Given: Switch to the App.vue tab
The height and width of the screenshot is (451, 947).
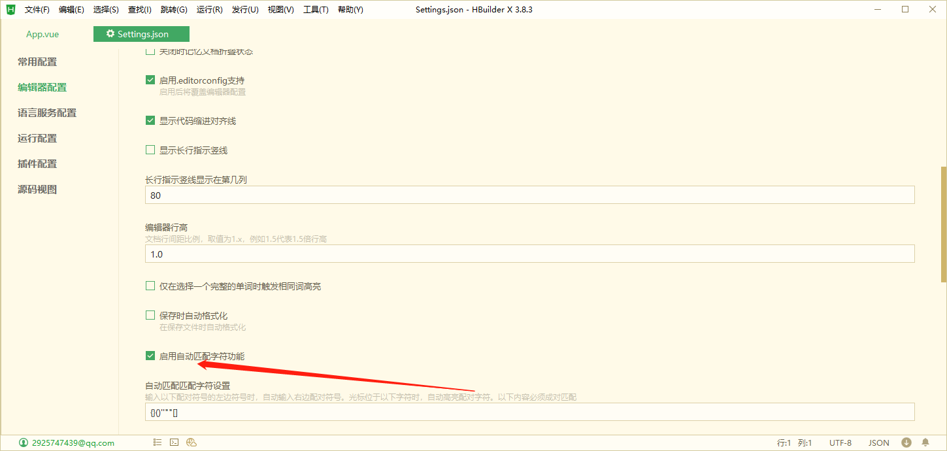Looking at the screenshot, I should pos(42,33).
